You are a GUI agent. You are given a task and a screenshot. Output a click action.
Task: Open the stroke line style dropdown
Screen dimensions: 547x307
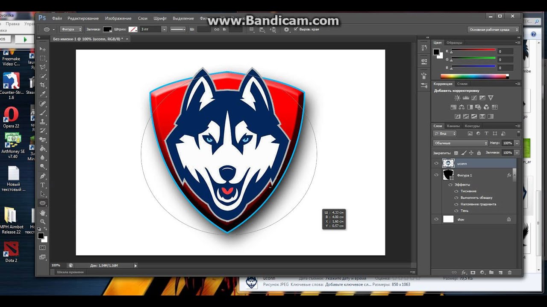tap(178, 29)
